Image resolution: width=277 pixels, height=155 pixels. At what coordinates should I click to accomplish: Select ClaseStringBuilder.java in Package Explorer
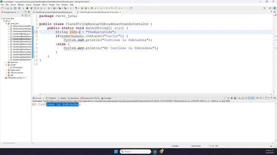pos(21,34)
